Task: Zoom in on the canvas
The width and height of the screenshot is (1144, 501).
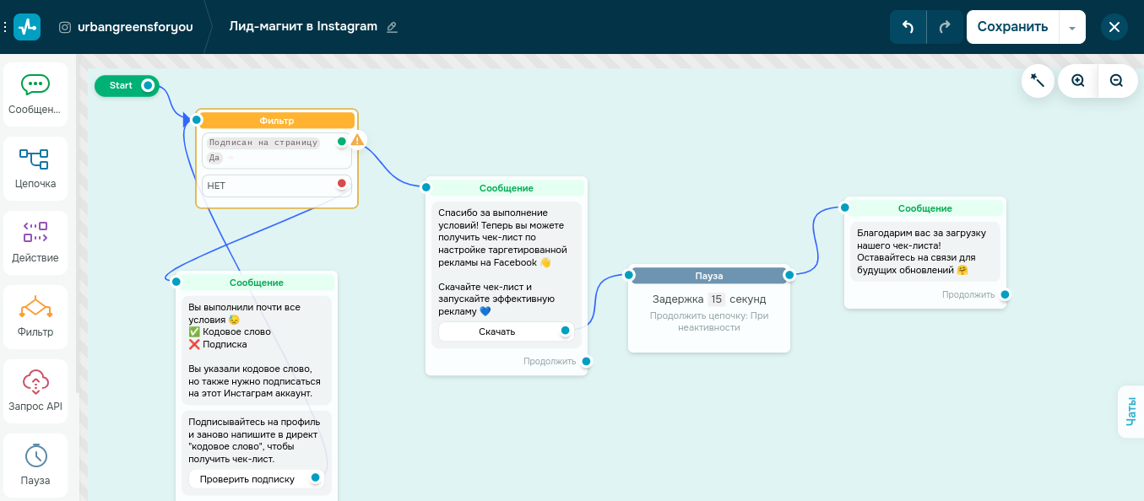Action: pyautogui.click(x=1078, y=81)
